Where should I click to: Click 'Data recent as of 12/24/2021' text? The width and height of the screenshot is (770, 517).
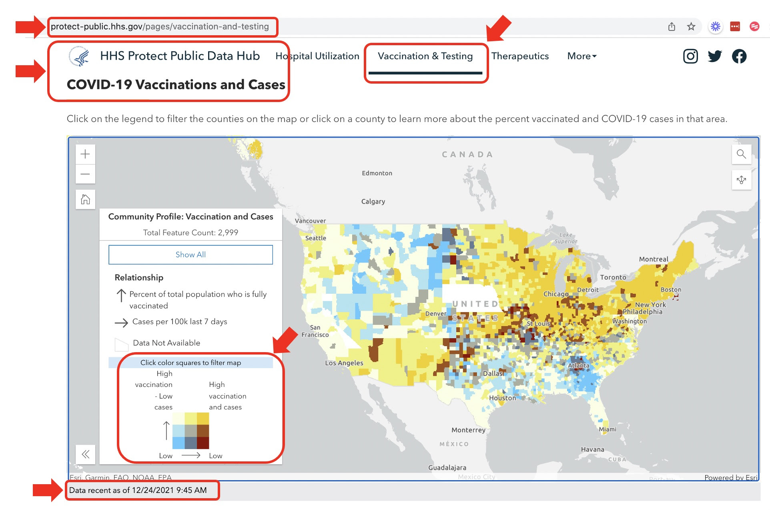(138, 490)
